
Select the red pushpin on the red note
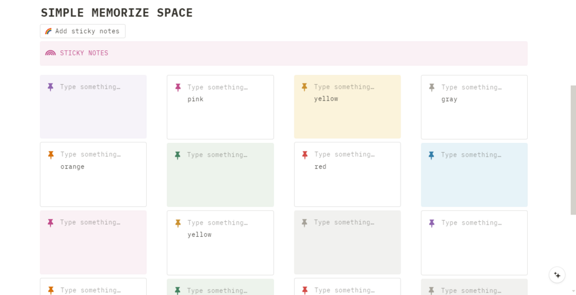click(304, 154)
